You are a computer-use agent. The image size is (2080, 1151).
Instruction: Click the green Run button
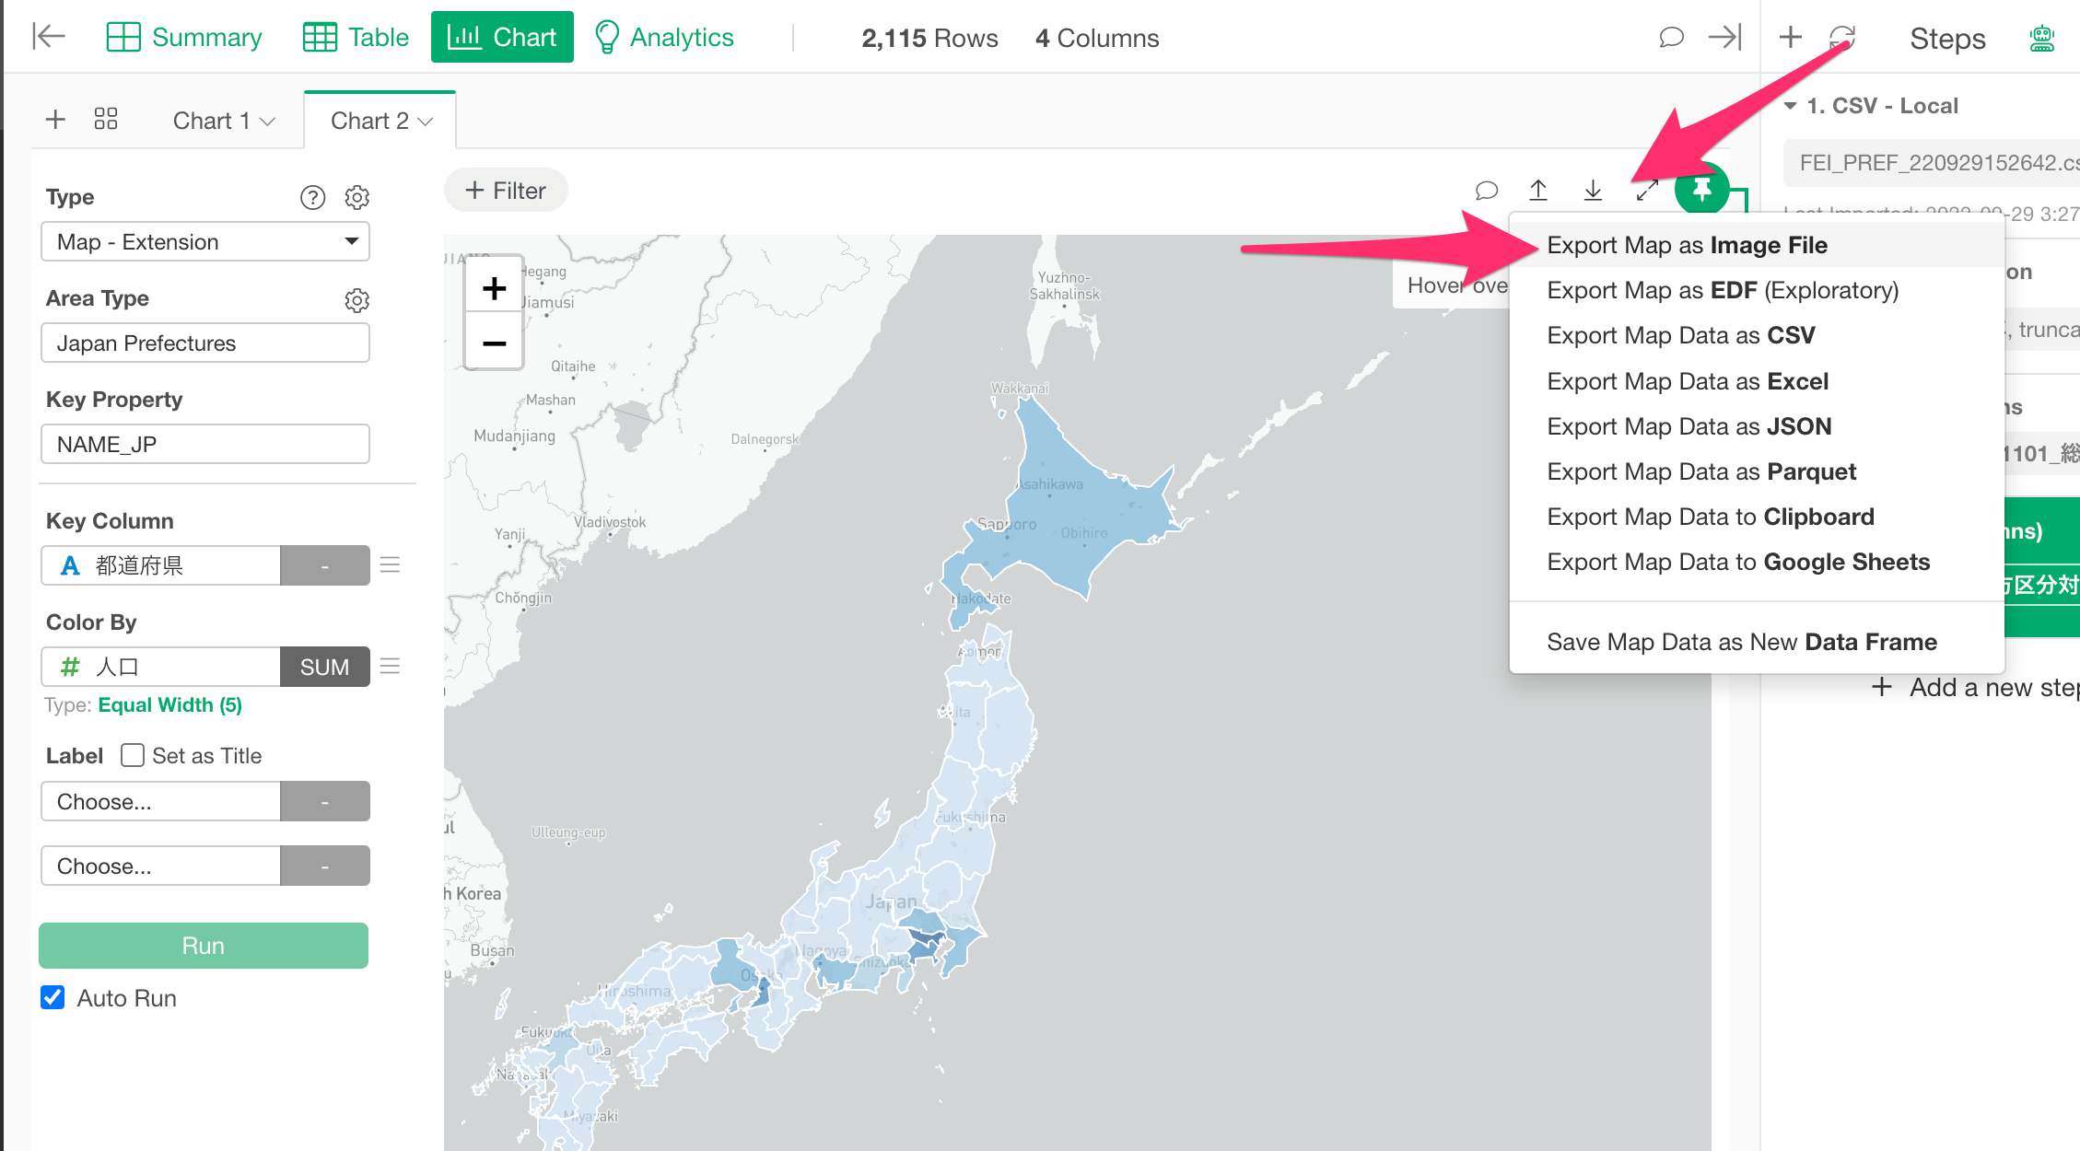click(203, 946)
